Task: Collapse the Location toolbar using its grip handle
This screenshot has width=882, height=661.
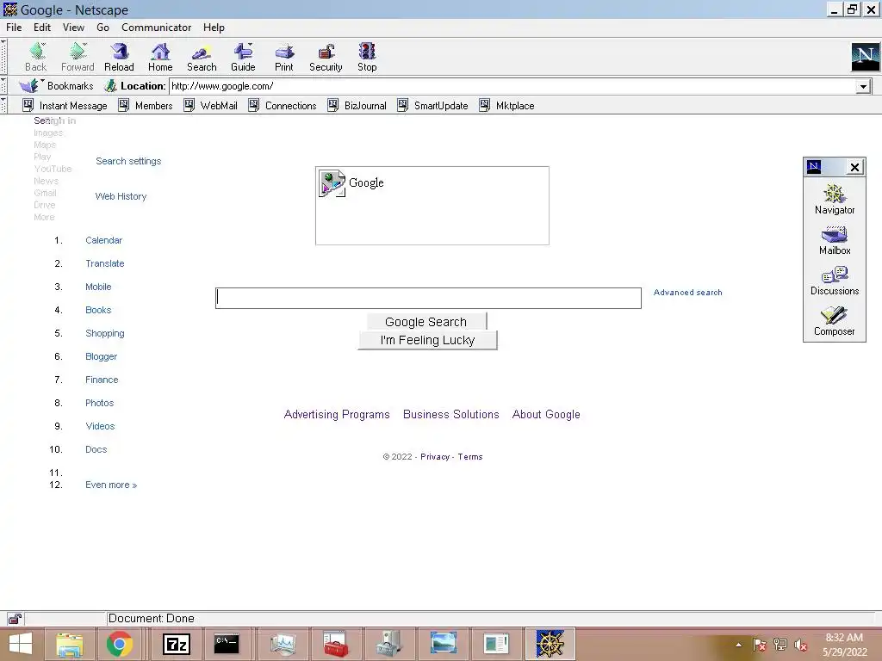Action: coord(3,85)
